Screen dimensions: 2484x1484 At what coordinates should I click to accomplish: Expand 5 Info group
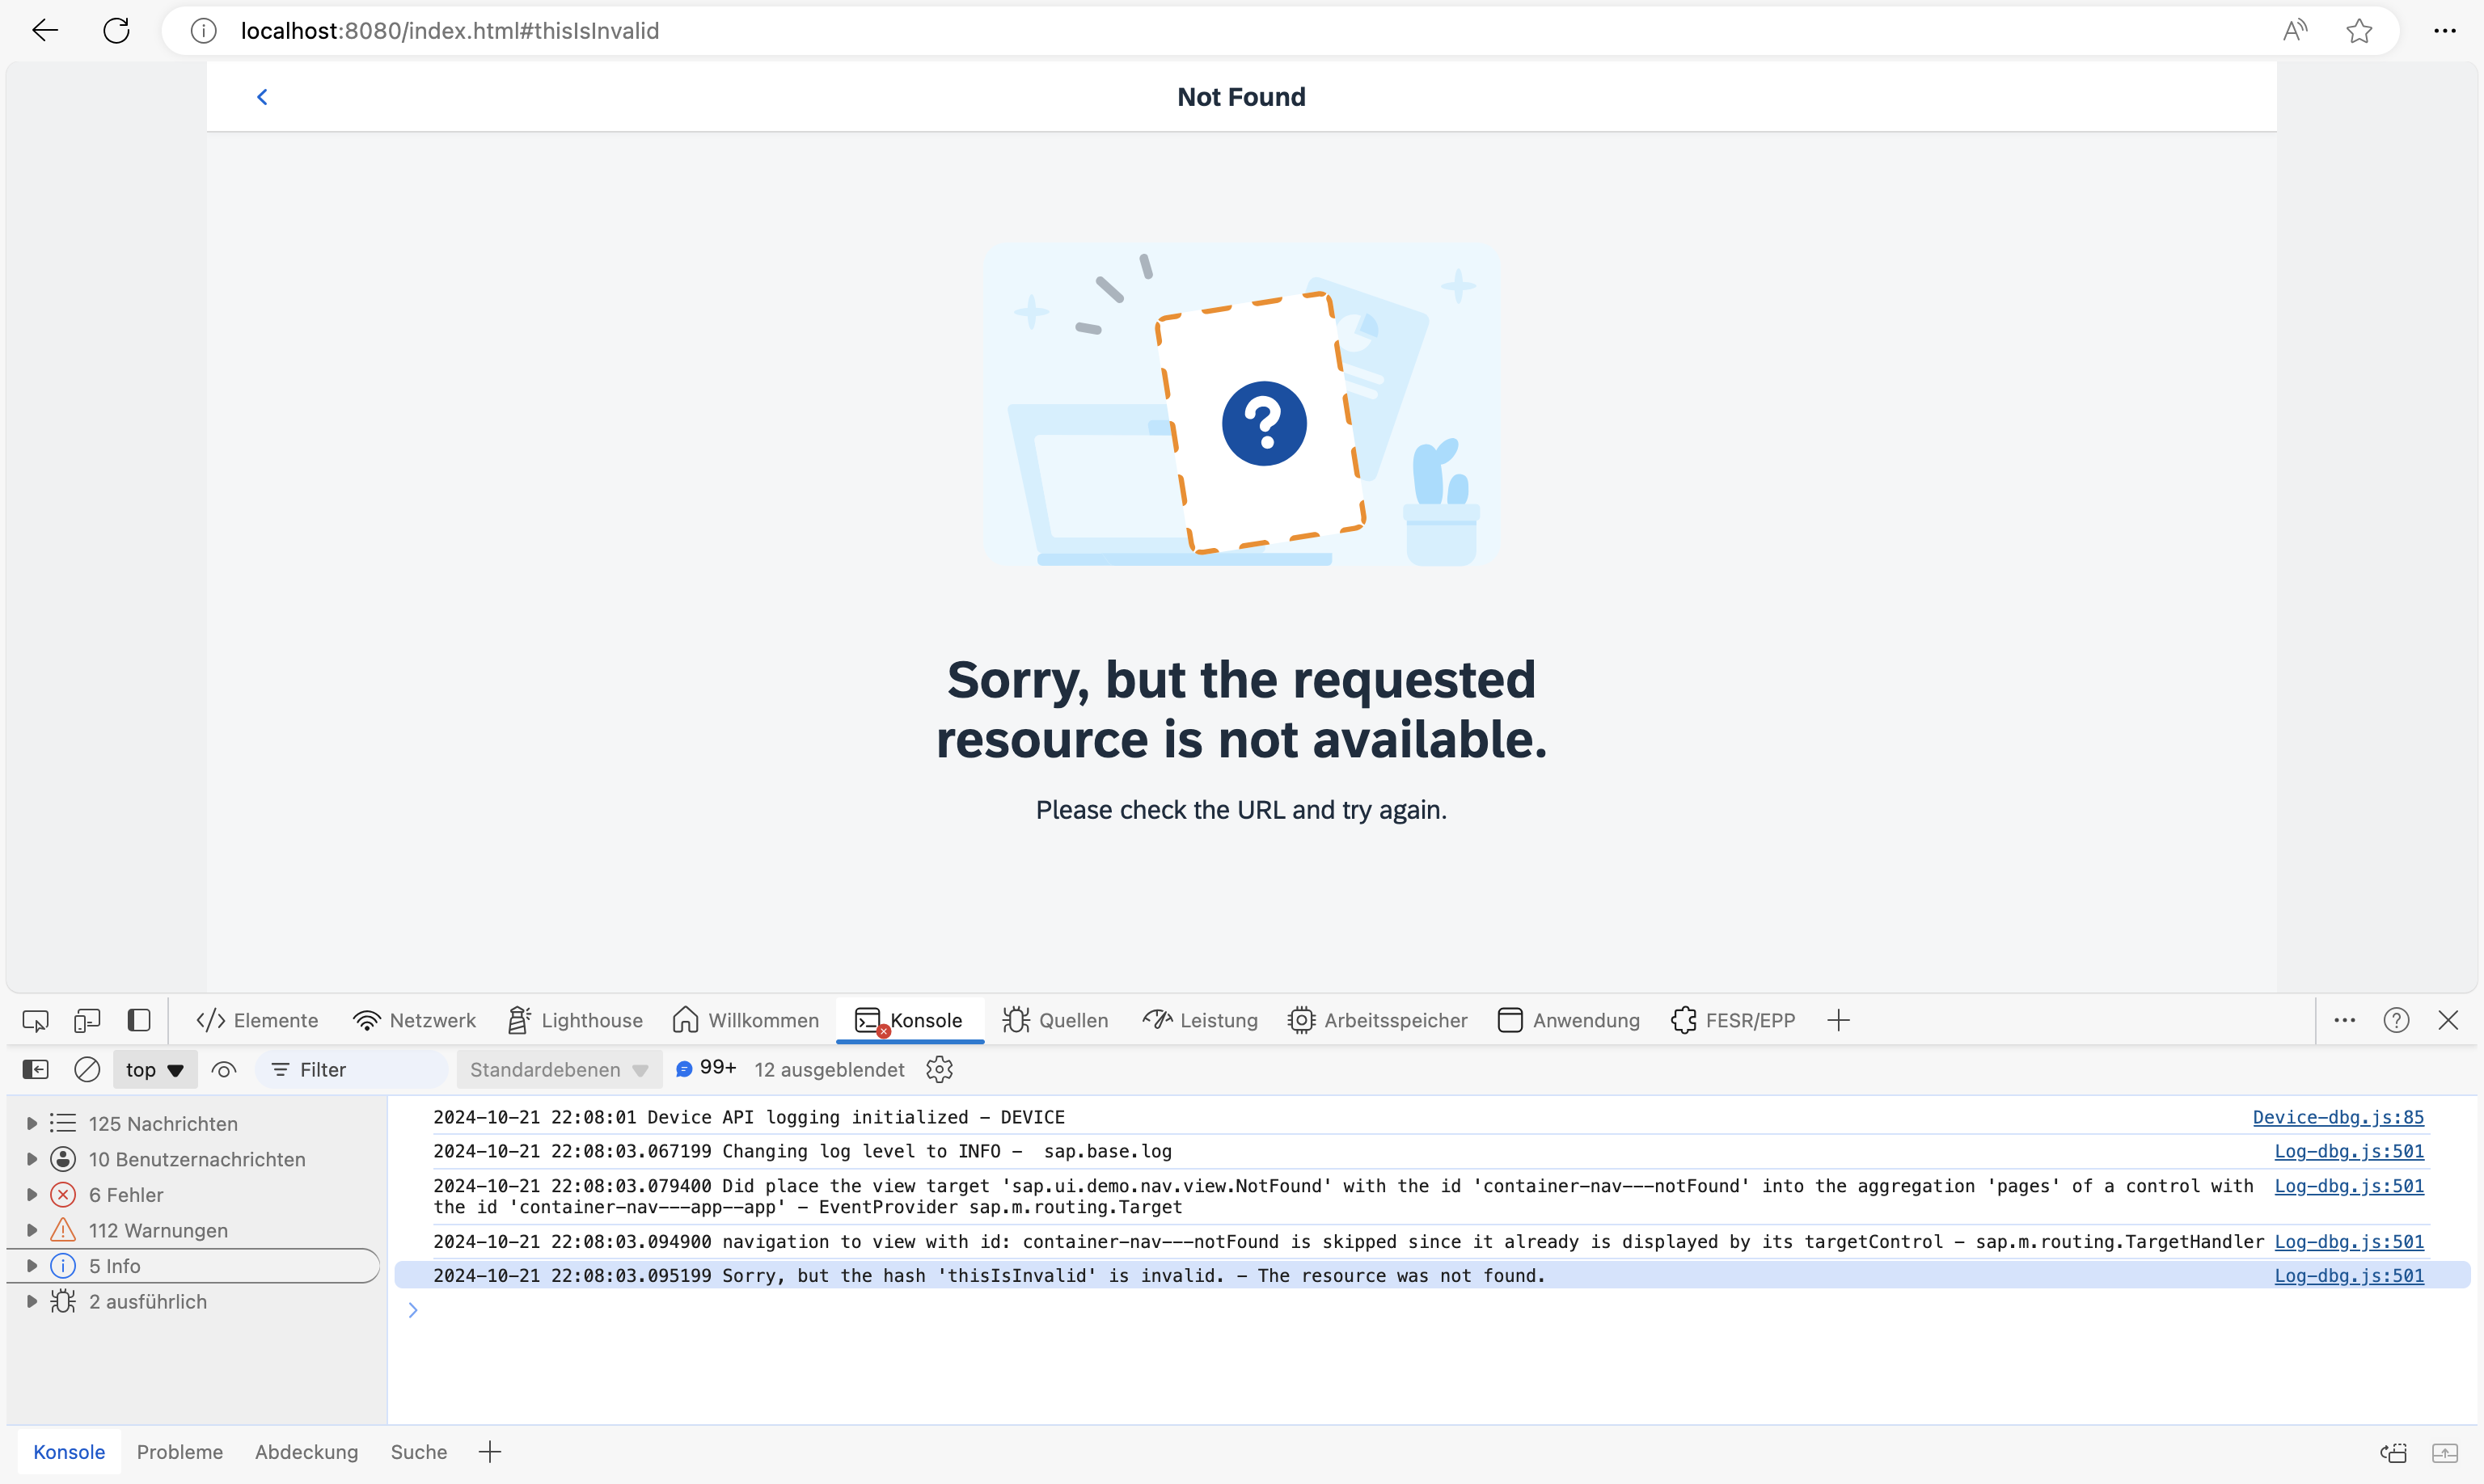coord(31,1266)
